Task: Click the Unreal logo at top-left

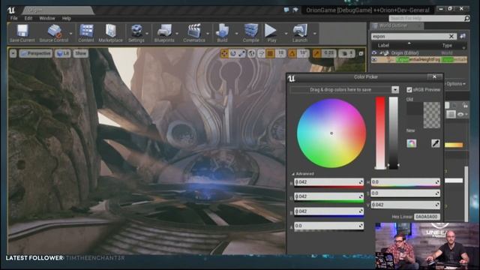Action: coord(11,10)
